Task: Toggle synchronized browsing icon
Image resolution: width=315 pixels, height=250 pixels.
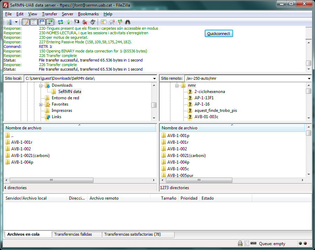Action: [120, 22]
